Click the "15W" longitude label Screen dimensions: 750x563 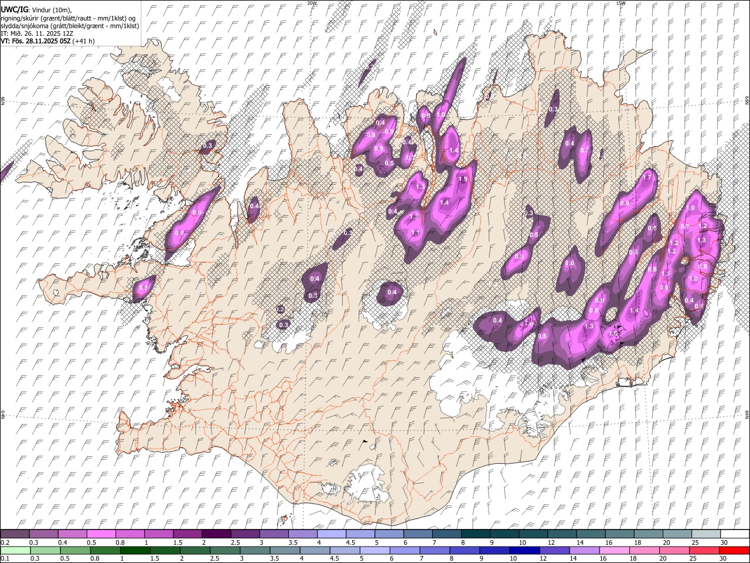point(621,3)
